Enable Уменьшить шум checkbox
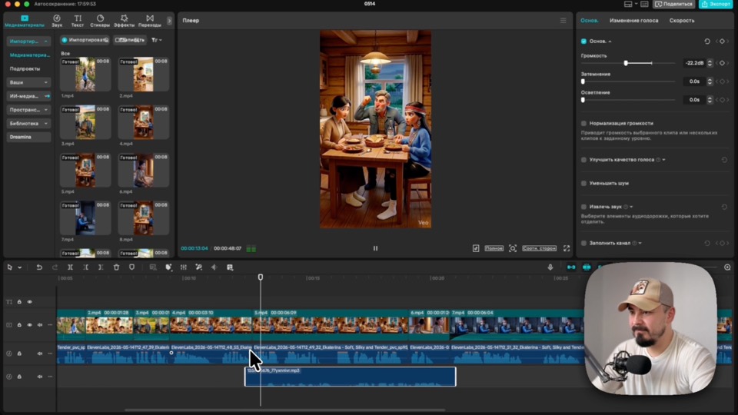This screenshot has width=738, height=415. click(x=583, y=184)
